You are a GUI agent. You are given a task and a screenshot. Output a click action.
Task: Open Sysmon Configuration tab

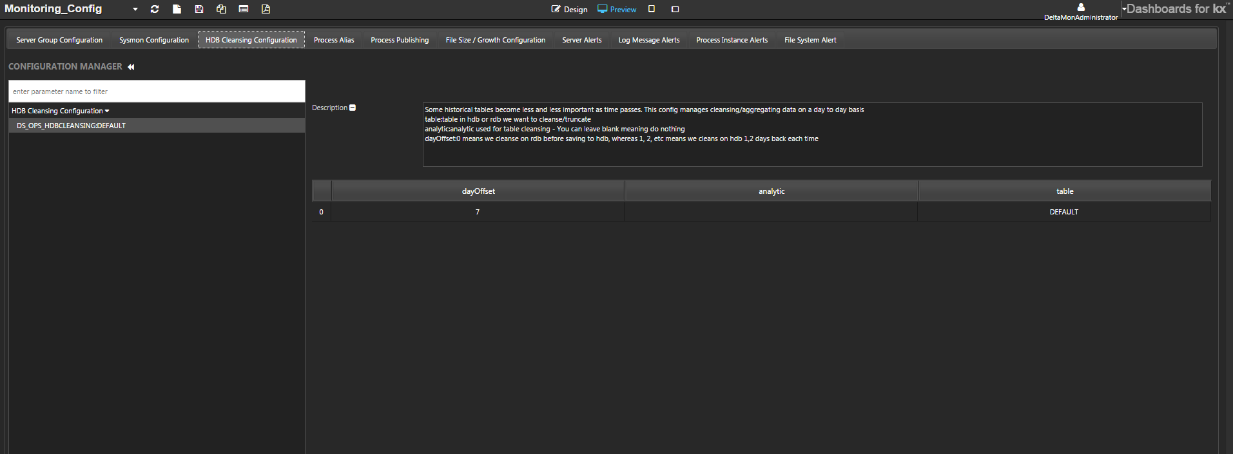[154, 40]
